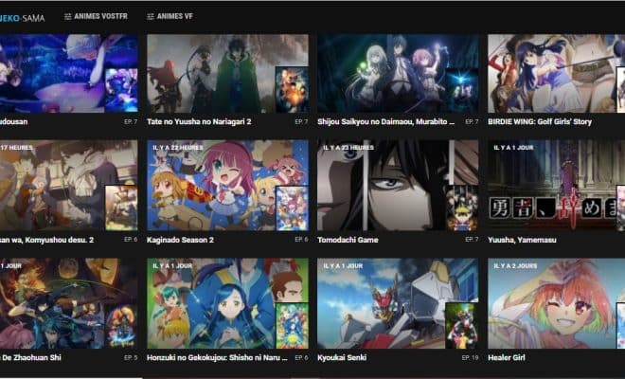Click IL Y A 2 JOURS badge on Healer Girl

coord(515,265)
